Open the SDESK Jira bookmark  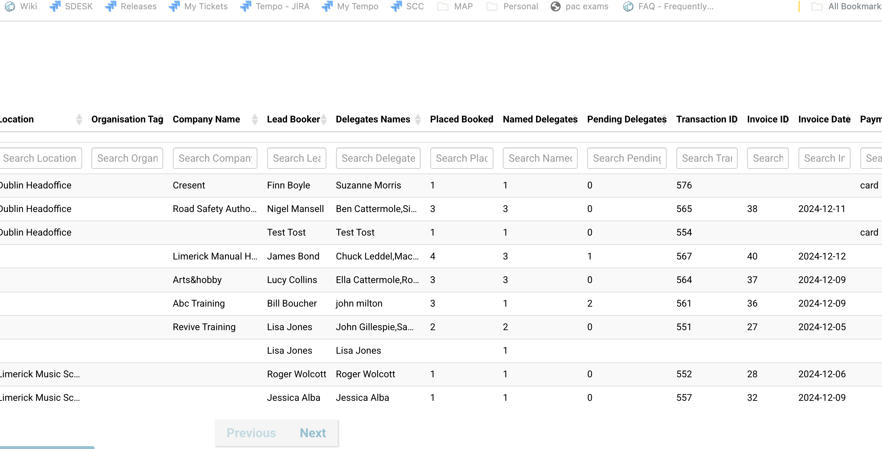tap(71, 6)
